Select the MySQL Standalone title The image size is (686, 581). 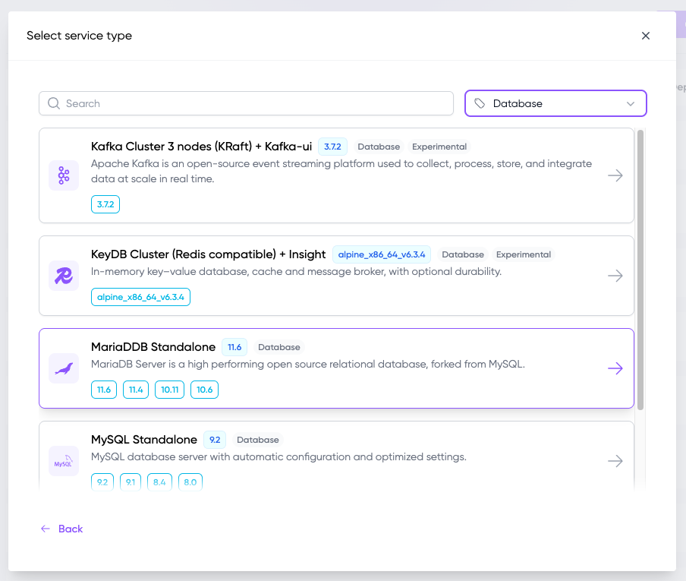tap(144, 440)
